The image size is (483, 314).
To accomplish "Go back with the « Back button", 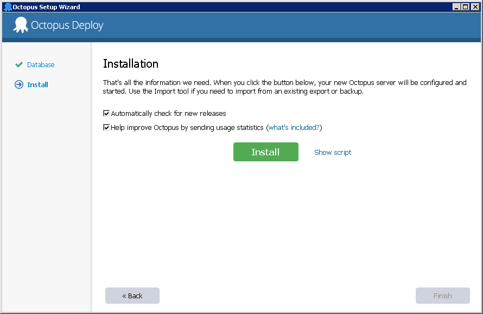I will pos(132,296).
